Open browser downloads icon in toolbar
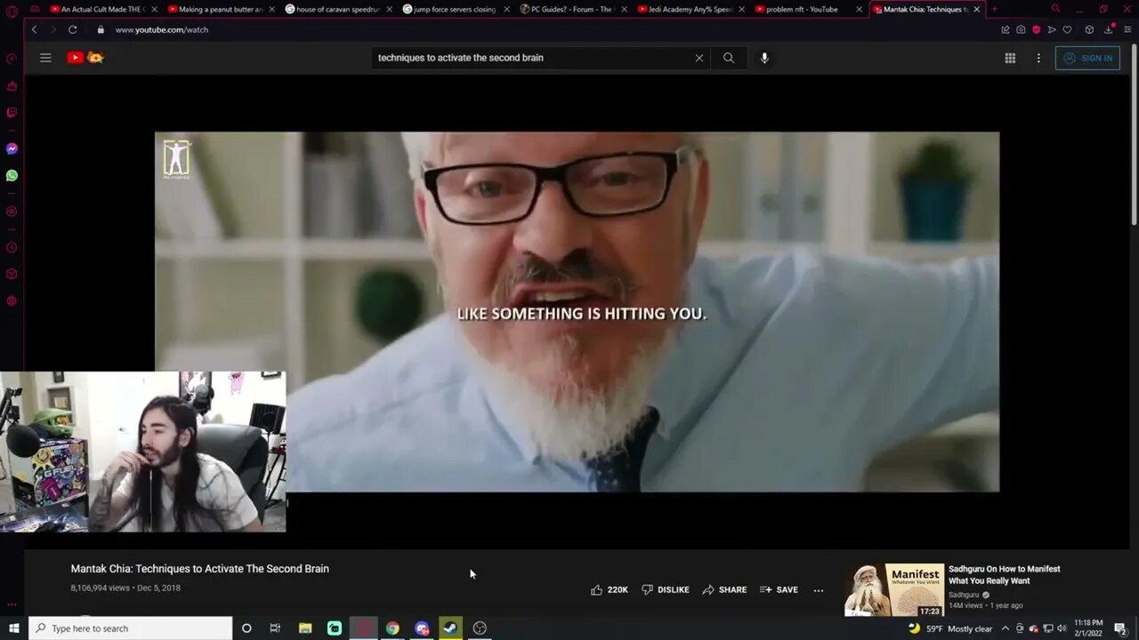Viewport: 1139px width, 640px height. tap(1109, 29)
